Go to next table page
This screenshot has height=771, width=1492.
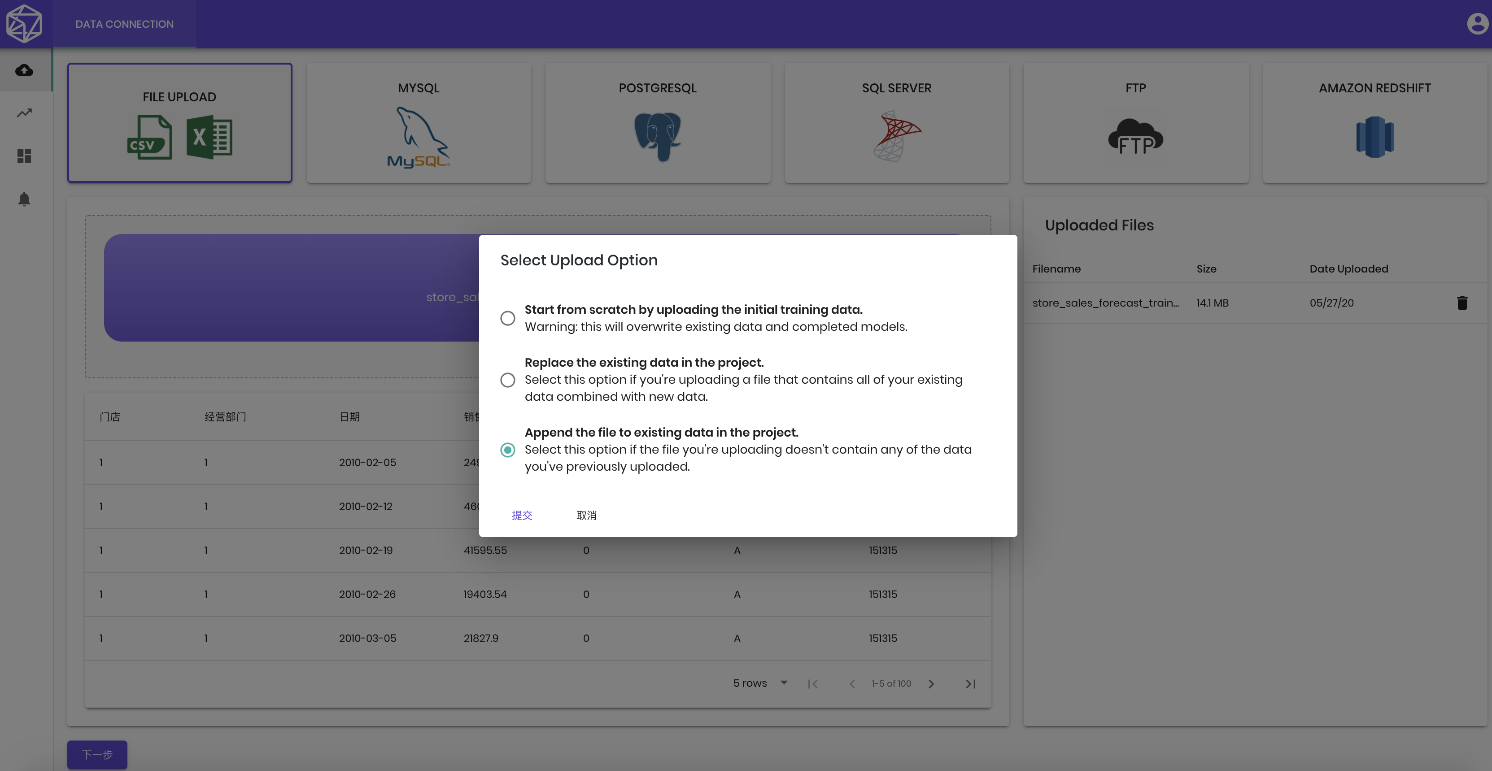tap(931, 684)
